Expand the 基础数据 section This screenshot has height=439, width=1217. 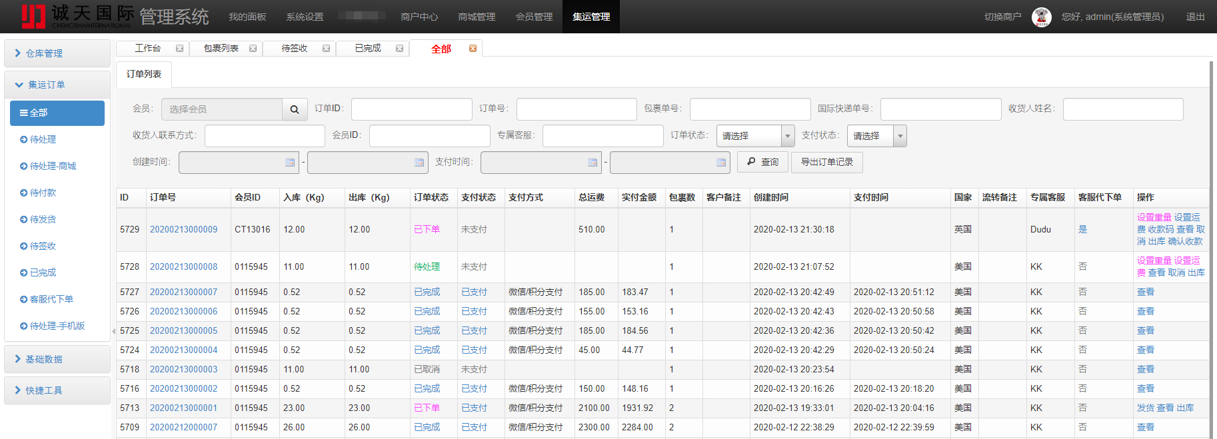(x=57, y=359)
